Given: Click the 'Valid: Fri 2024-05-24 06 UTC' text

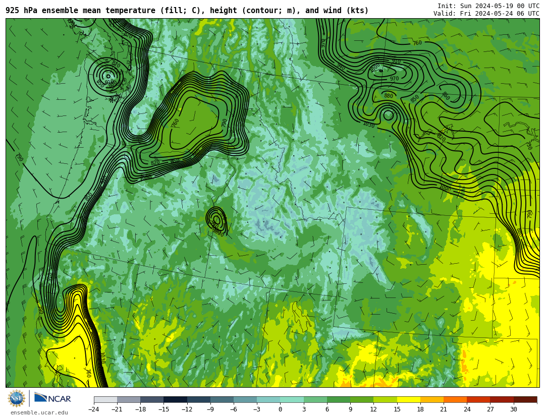Looking at the screenshot, I should (486, 14).
